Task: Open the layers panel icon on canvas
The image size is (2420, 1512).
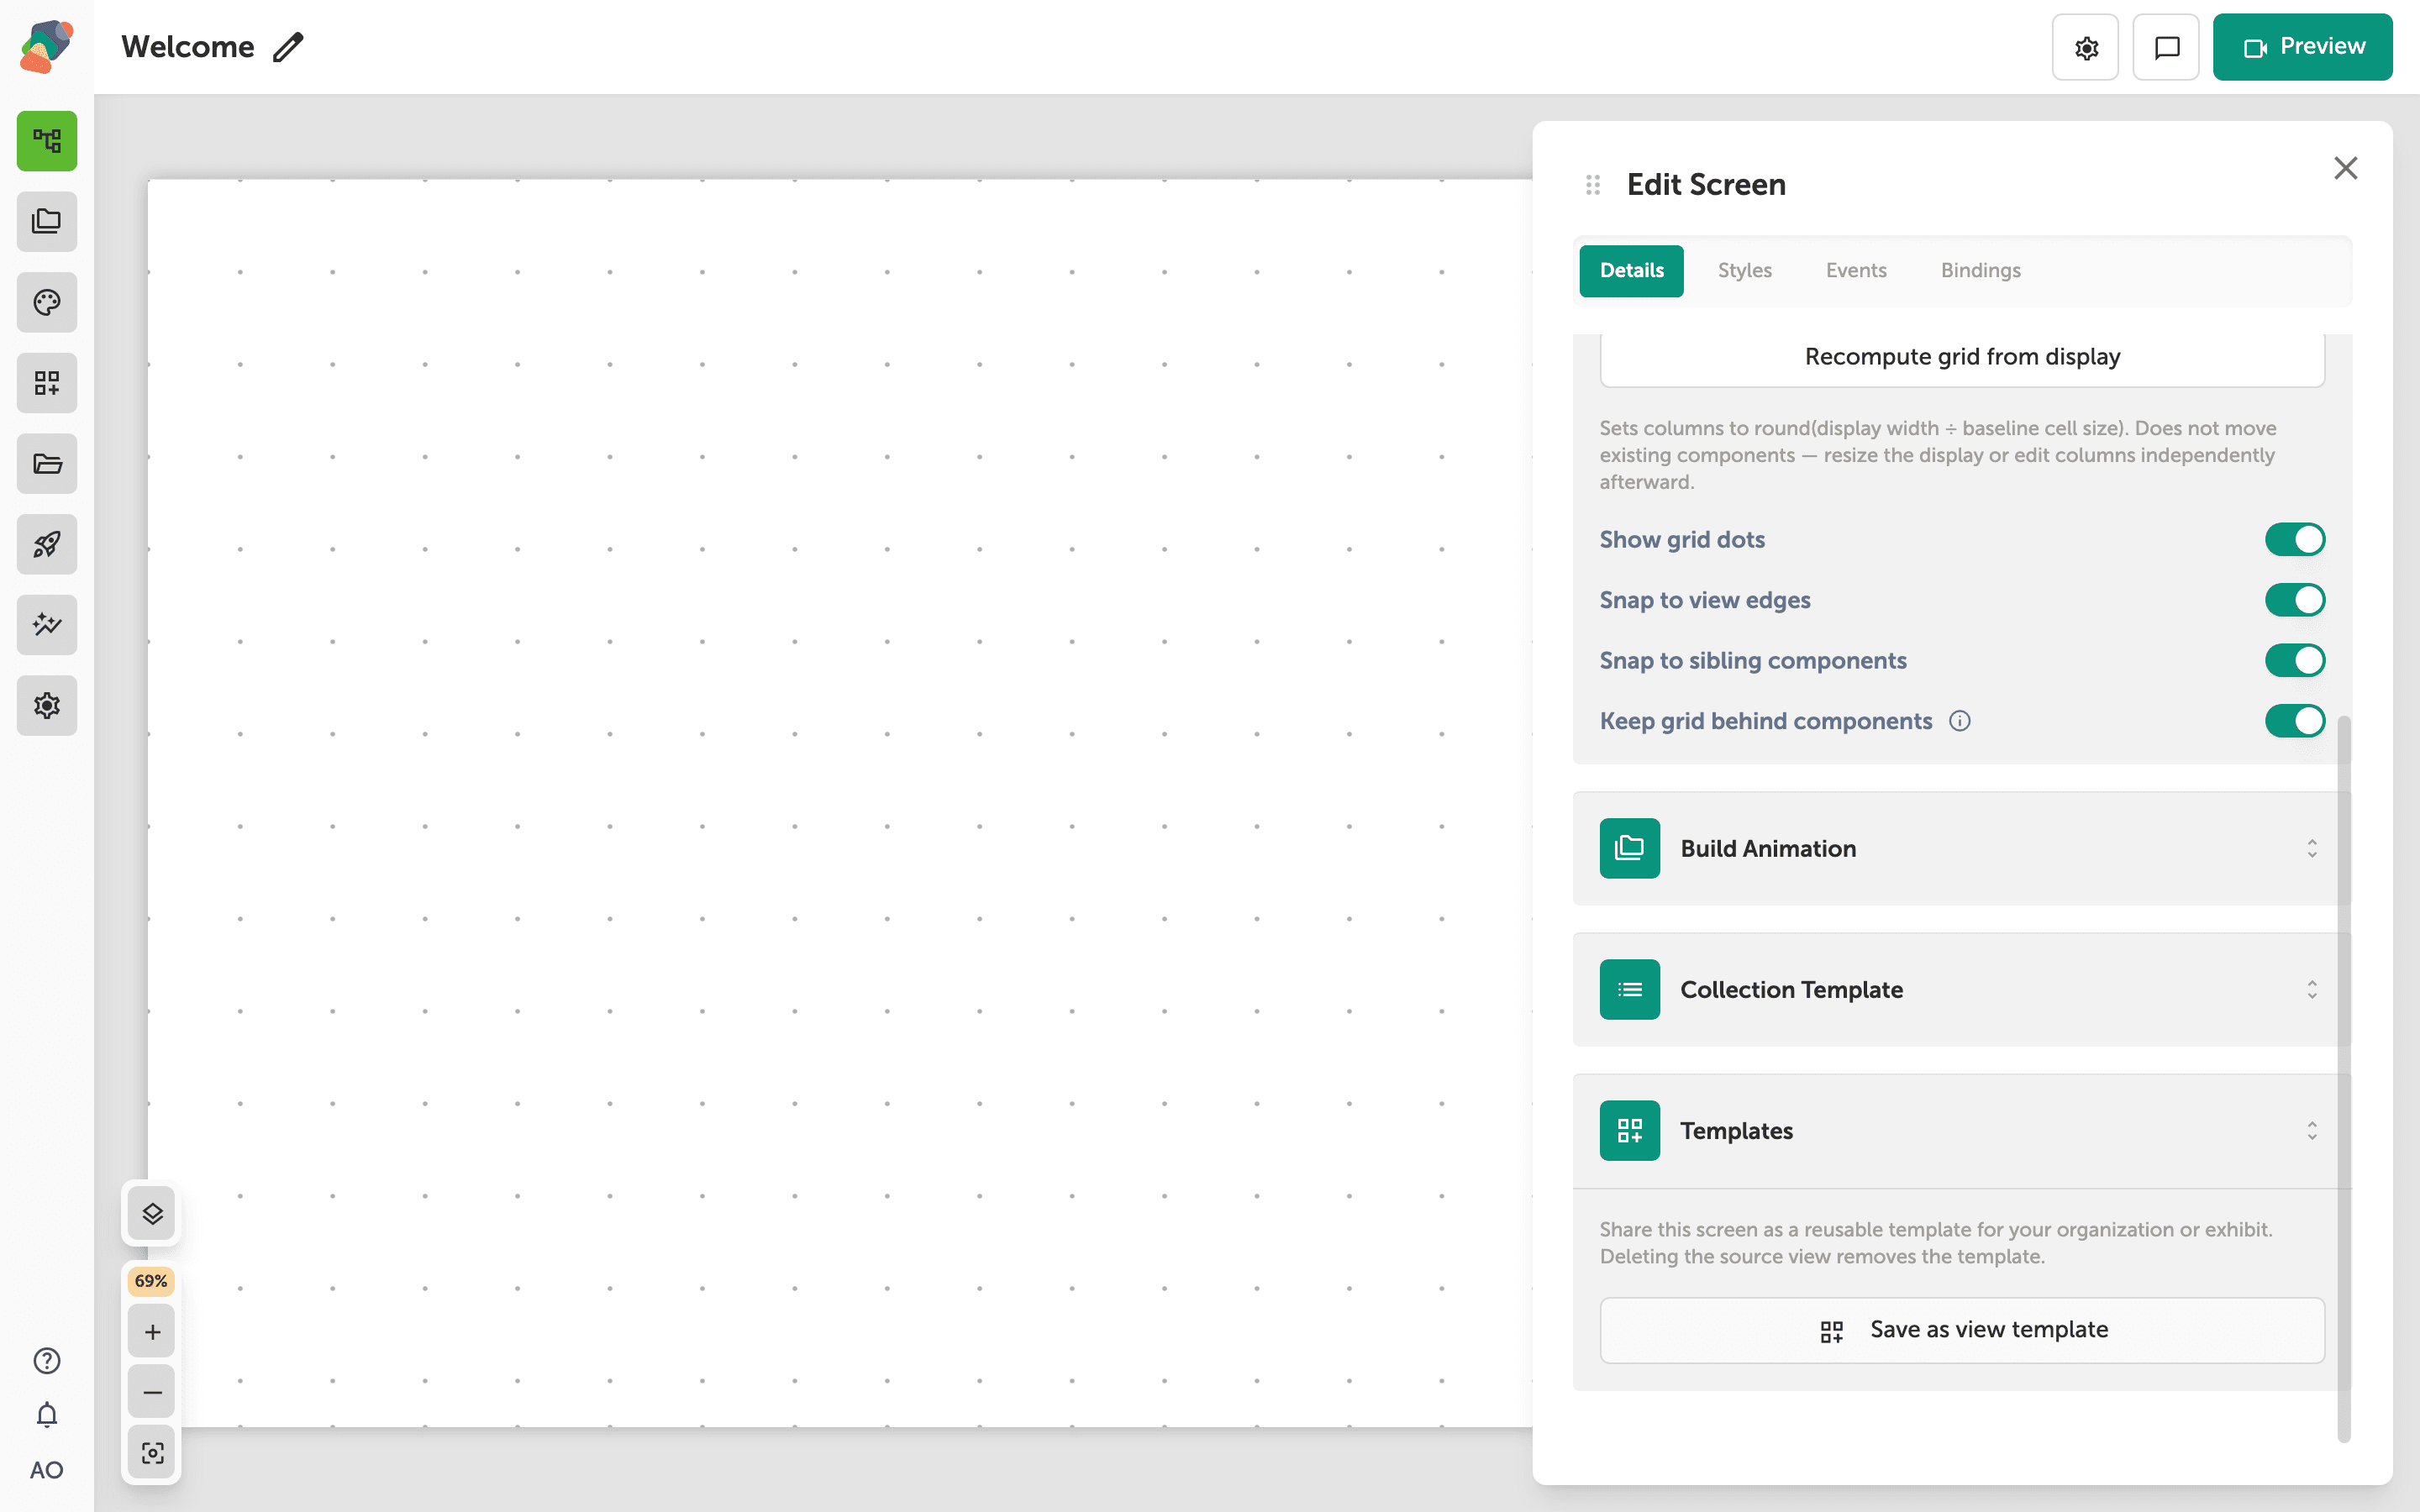Action: pos(152,1214)
